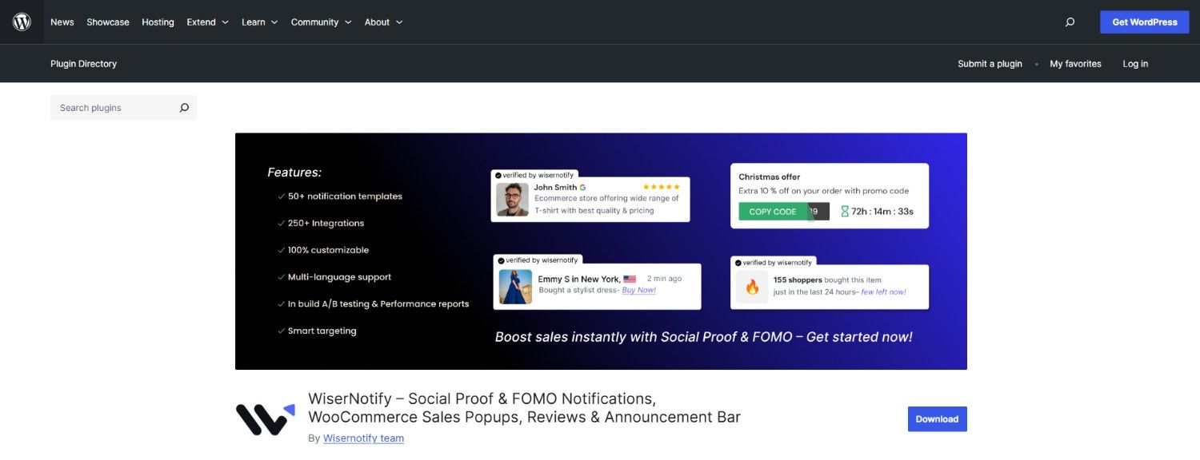Viewport: 1200px width, 460px height.
Task: Click the fire icon in shoppers notification
Action: coord(752,287)
